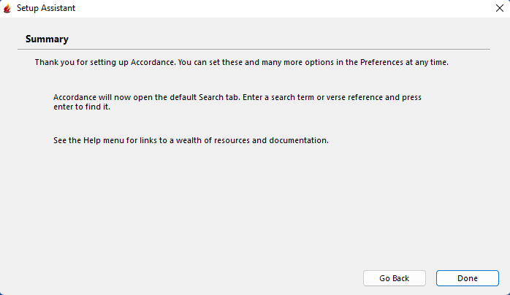Screen dimensions: 510x295
Task: Click the 'Thank you for setting up Accordance' sentence
Action: tap(102, 63)
